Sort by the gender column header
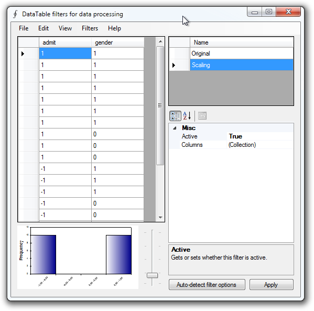The width and height of the screenshot is (314, 311). click(x=117, y=42)
